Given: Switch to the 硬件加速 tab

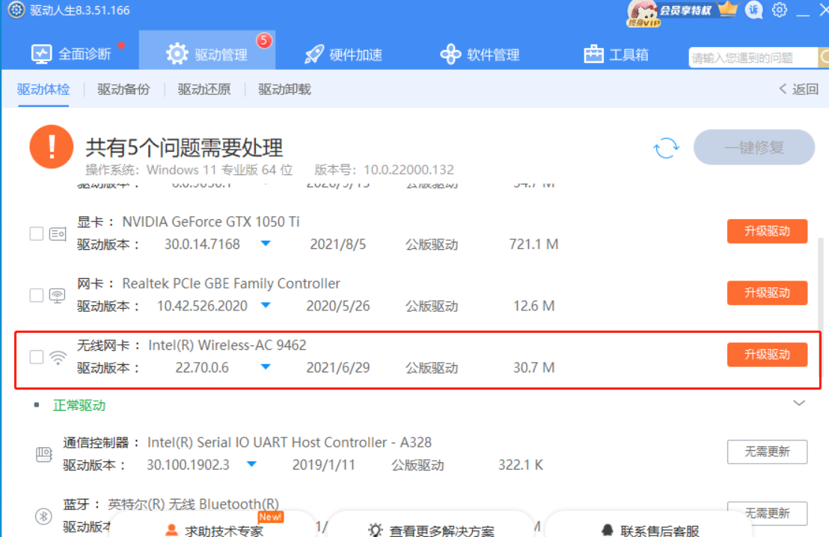Looking at the screenshot, I should [343, 52].
